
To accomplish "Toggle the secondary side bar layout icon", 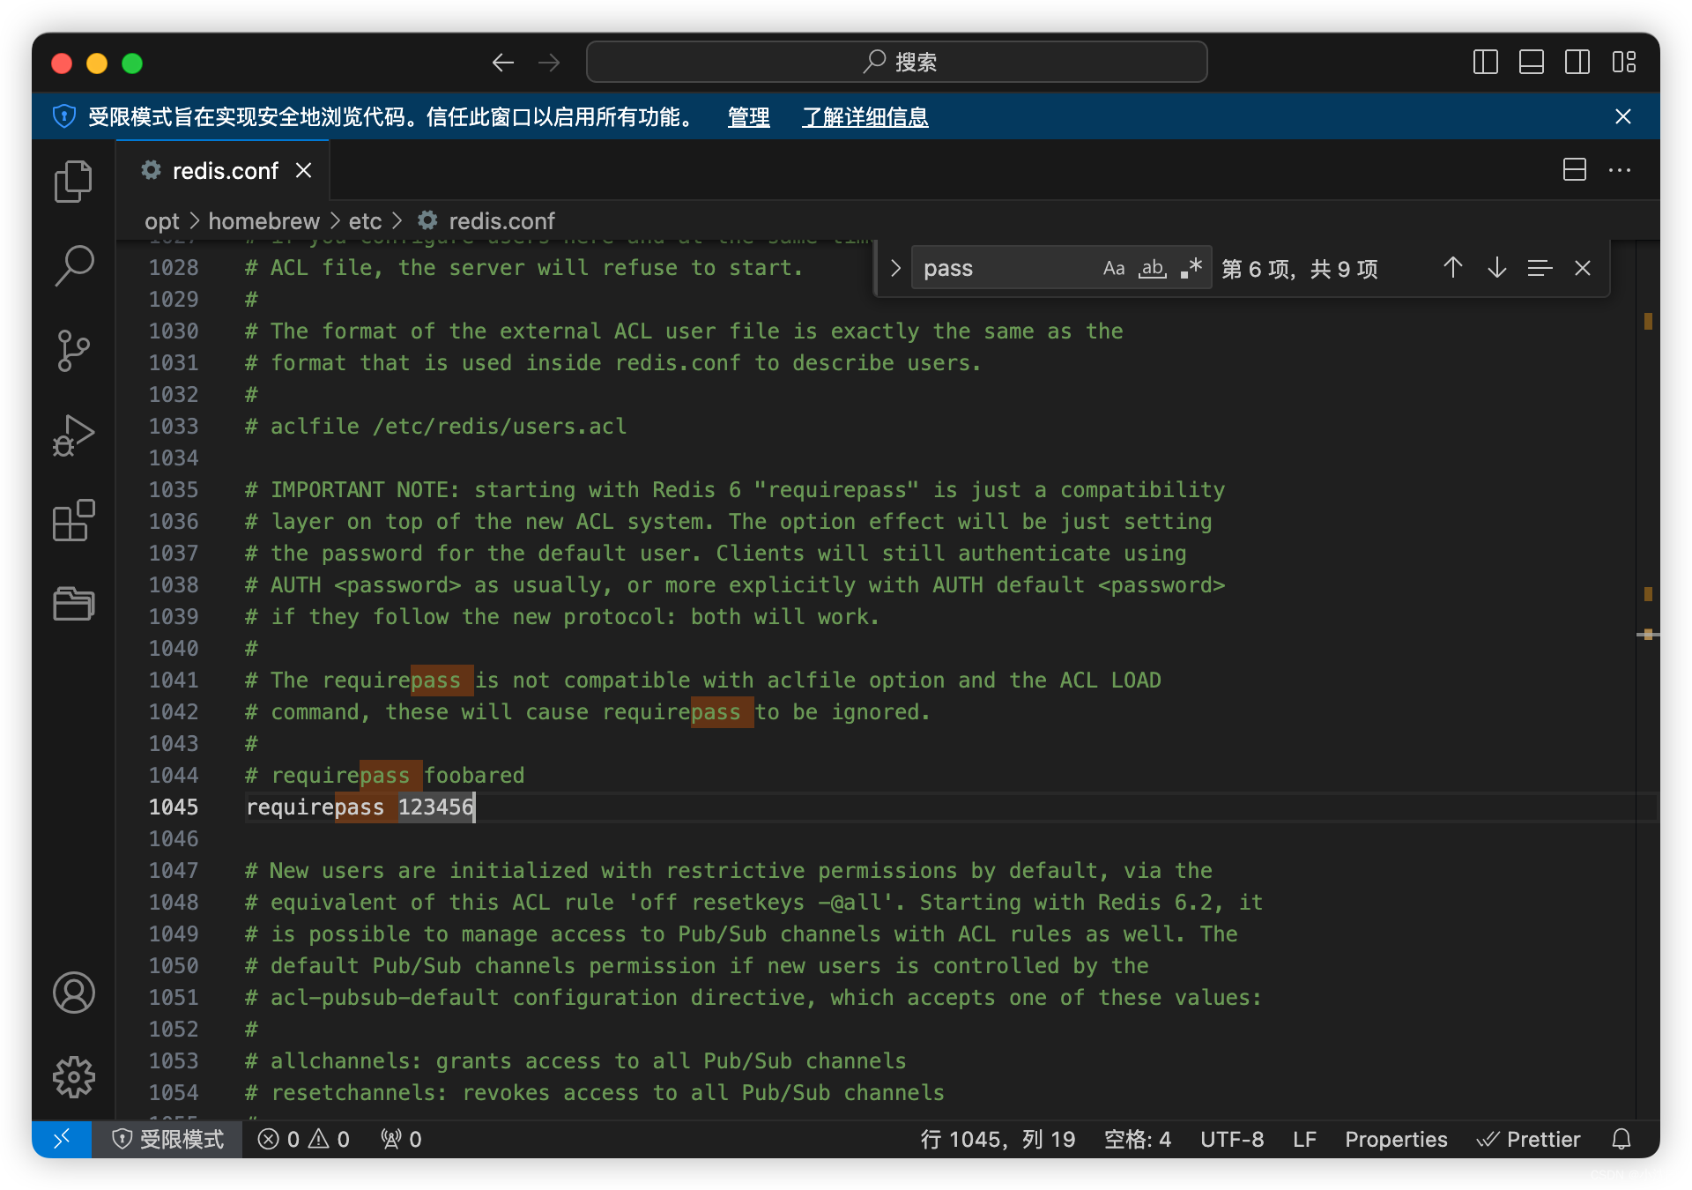I will pos(1577,63).
